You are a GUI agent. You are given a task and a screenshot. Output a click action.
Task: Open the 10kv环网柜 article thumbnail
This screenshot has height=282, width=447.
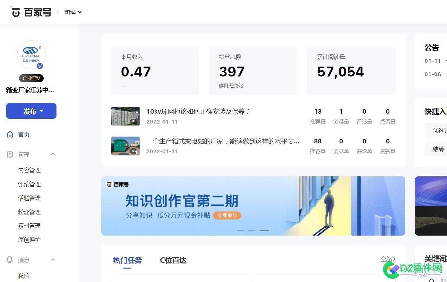click(x=125, y=116)
